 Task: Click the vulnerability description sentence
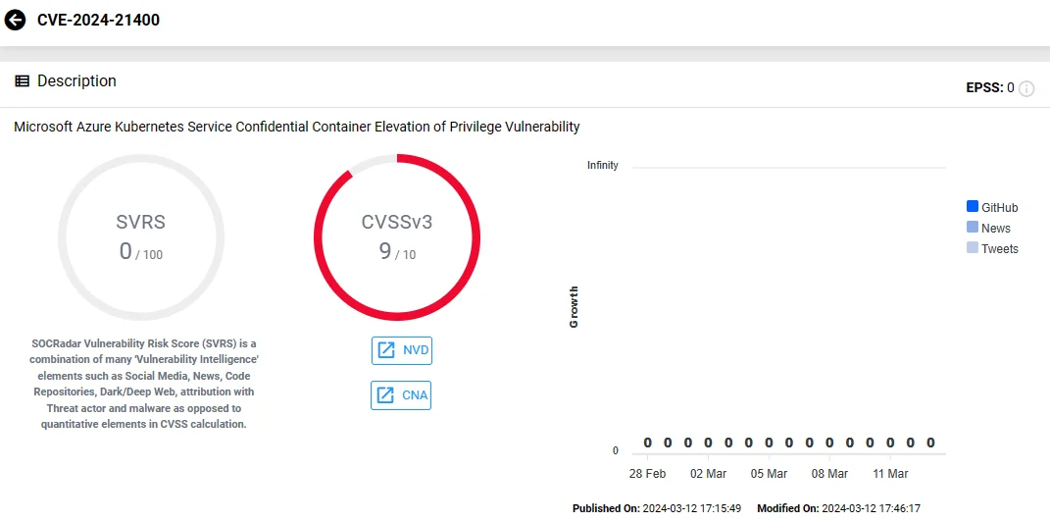click(x=297, y=127)
